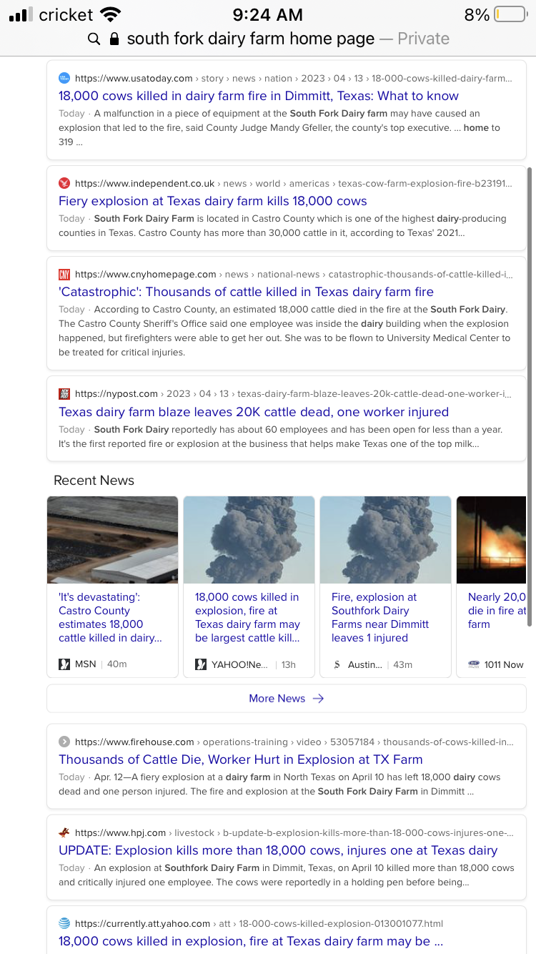Tap the night fire thumbnail for 1011 Now story
The image size is (536, 954).
coord(491,540)
